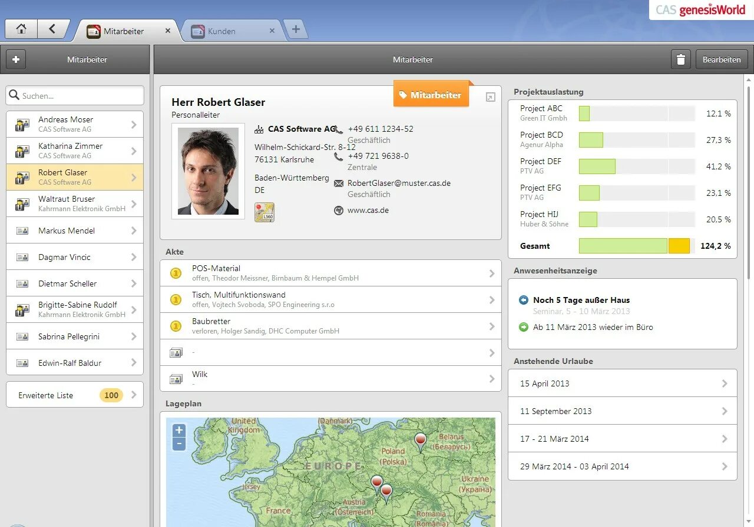This screenshot has height=527, width=754.
Task: Go to the Home icon
Action: tap(21, 29)
